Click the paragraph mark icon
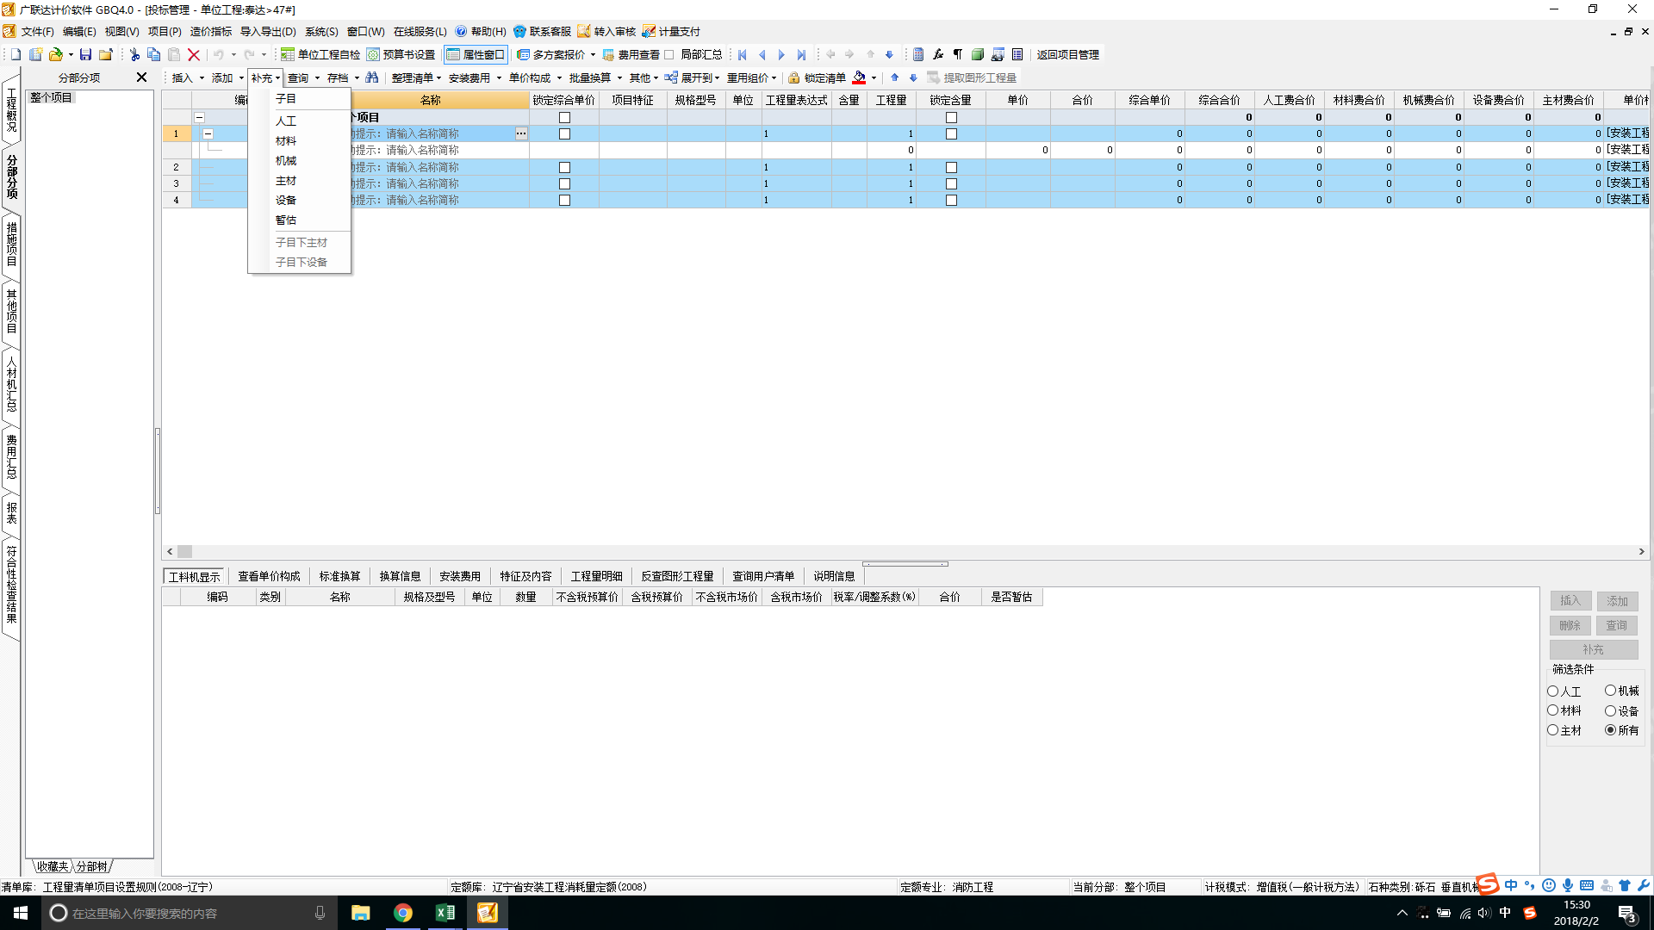The width and height of the screenshot is (1654, 930). [958, 54]
